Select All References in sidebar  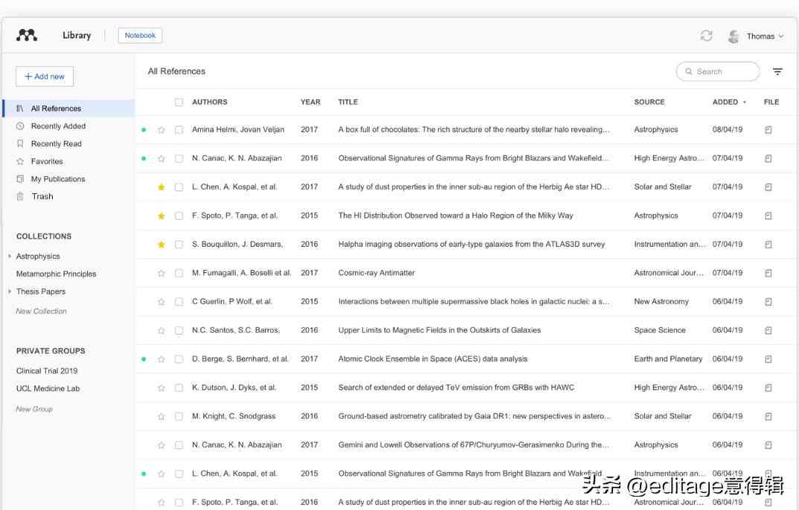[x=68, y=109]
